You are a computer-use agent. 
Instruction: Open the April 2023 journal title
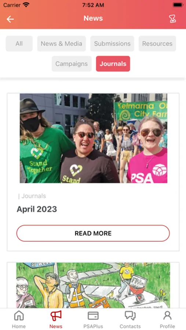tap(37, 209)
